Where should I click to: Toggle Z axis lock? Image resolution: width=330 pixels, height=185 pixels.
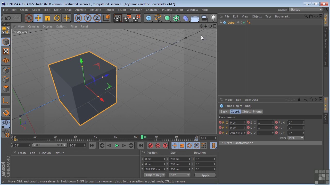coord(97,18)
